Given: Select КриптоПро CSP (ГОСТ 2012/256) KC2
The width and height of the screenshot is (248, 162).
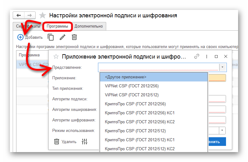Looking at the screenshot, I should tap(154, 122).
